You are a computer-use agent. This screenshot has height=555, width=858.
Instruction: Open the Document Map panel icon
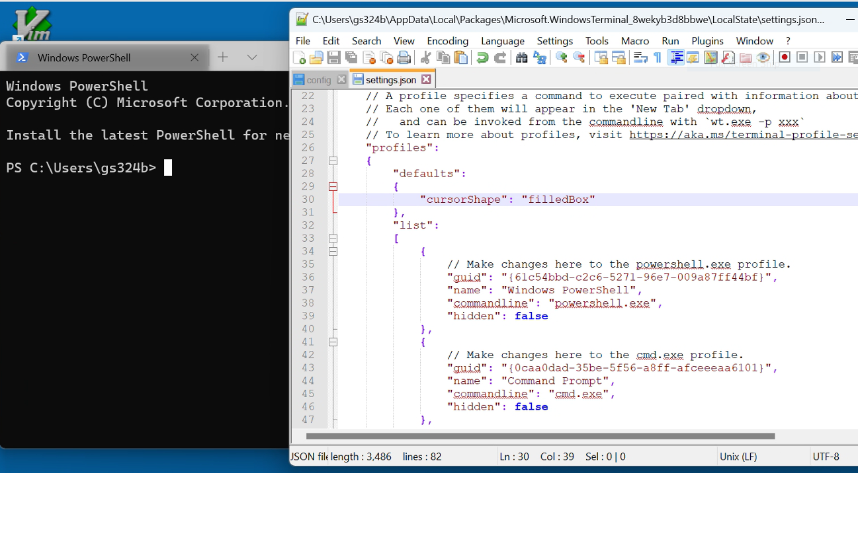[710, 57]
